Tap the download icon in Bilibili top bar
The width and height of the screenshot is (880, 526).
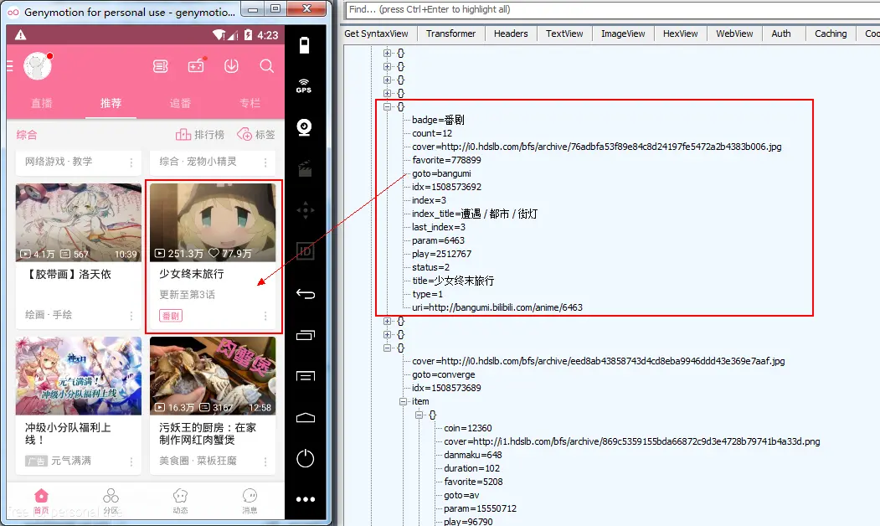pos(231,65)
